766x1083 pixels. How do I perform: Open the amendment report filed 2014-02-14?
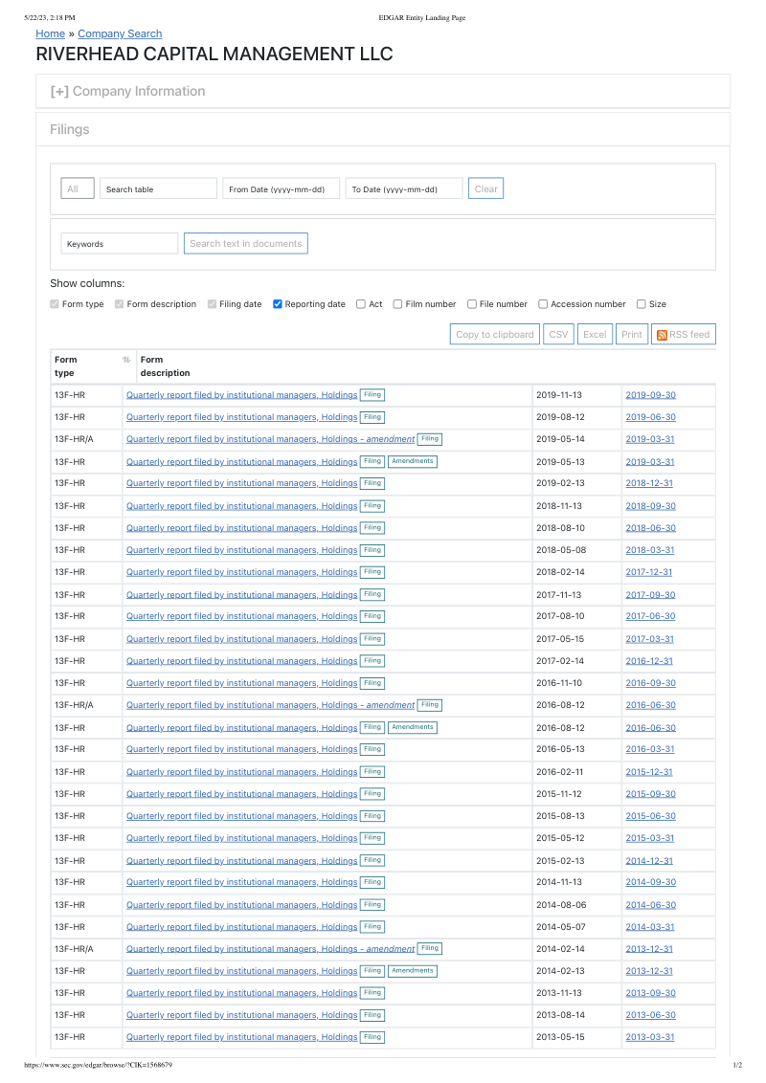(x=270, y=949)
